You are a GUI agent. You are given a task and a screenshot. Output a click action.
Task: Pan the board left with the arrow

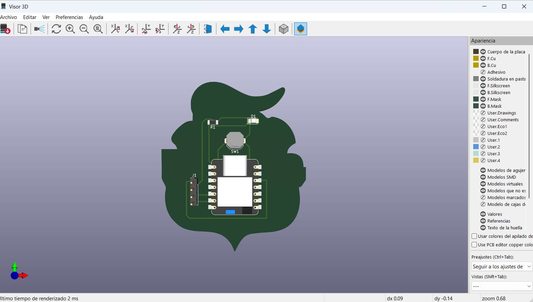point(225,29)
